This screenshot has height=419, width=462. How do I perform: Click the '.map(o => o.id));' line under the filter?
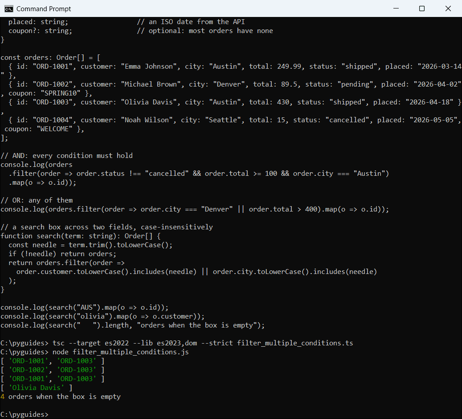pyautogui.click(x=42, y=183)
